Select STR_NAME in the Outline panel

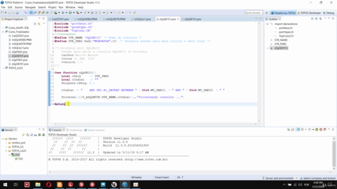coord(281,40)
